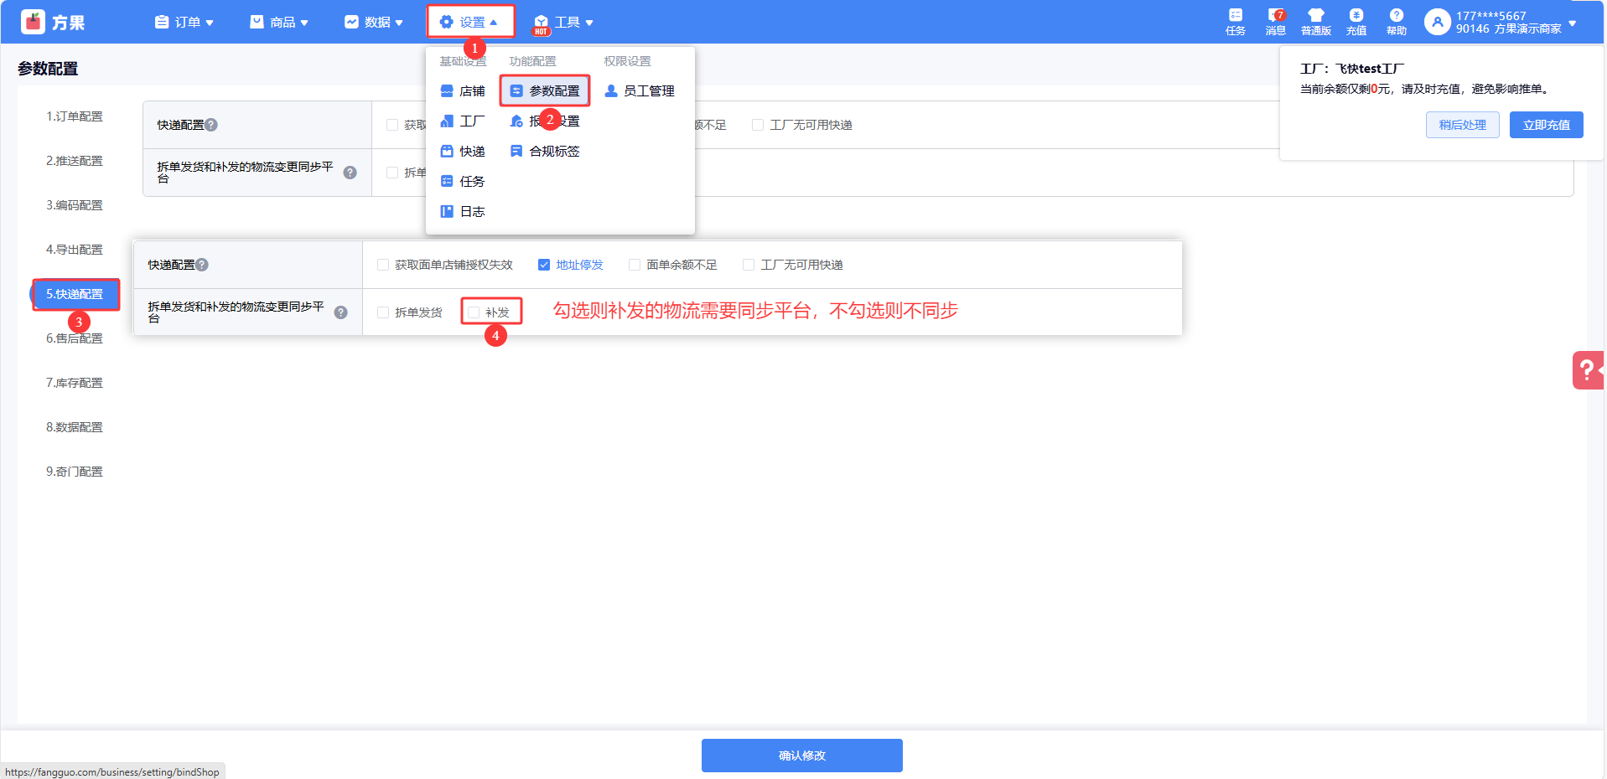Image resolution: width=1607 pixels, height=779 pixels.
Task: Open the 任务 icon in the top-right header
Action: pos(1235,15)
